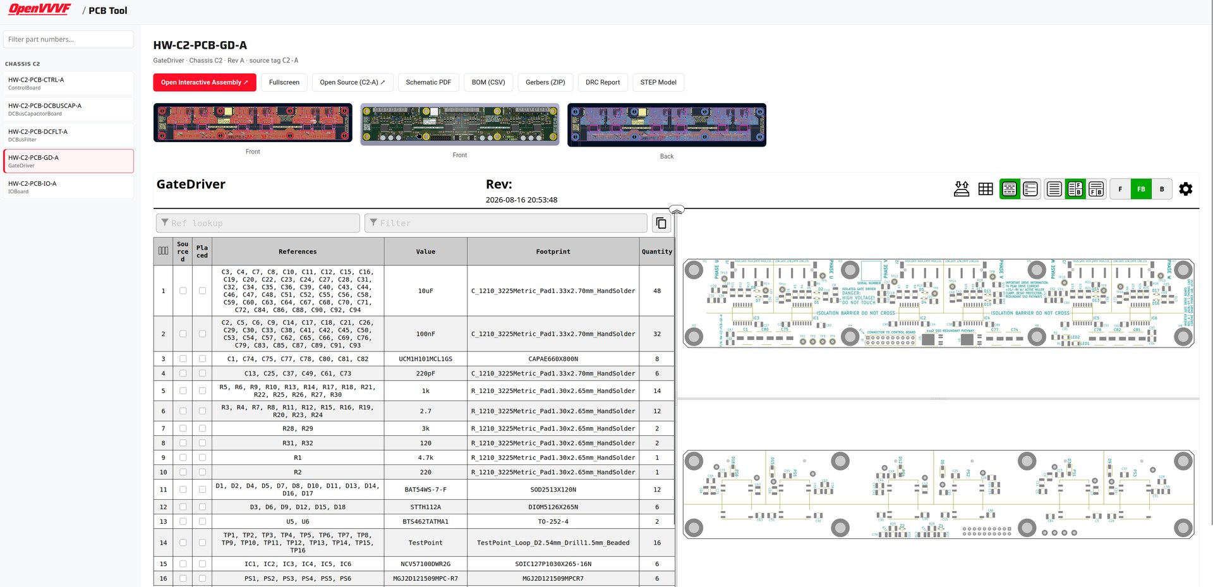This screenshot has height=587, width=1213.
Task: Open the DRC Report
Action: coord(603,82)
